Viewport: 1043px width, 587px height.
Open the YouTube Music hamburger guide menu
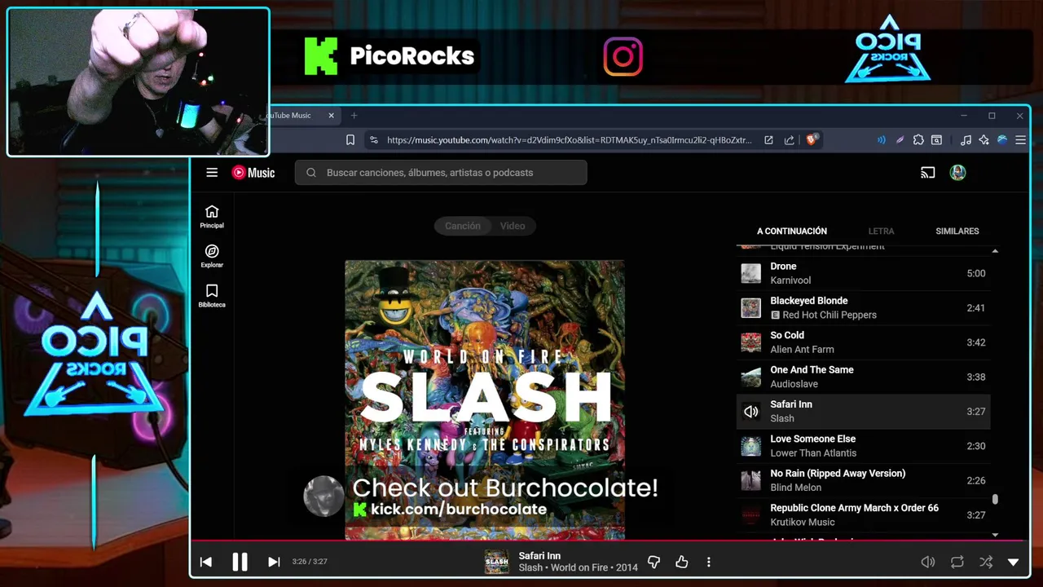(x=212, y=172)
